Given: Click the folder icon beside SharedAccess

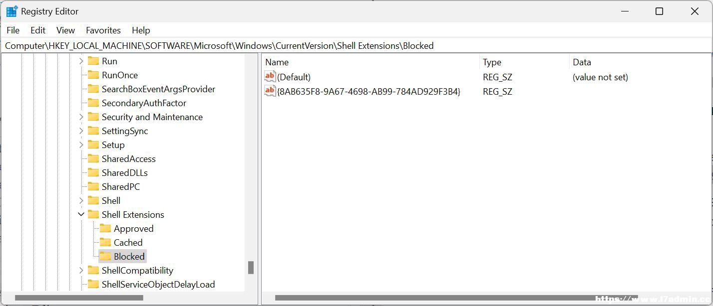Looking at the screenshot, I should tap(93, 158).
